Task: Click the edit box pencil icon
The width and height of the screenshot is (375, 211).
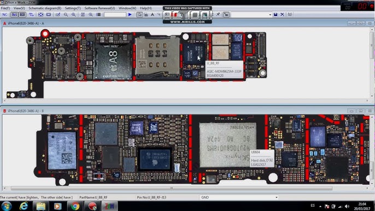Action: click(58, 15)
